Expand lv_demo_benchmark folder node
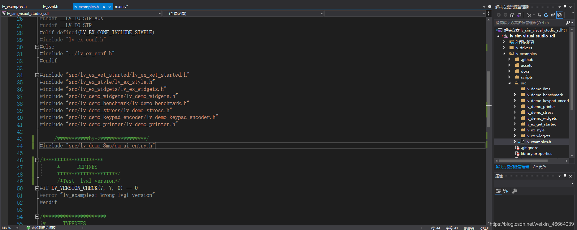 coord(515,95)
